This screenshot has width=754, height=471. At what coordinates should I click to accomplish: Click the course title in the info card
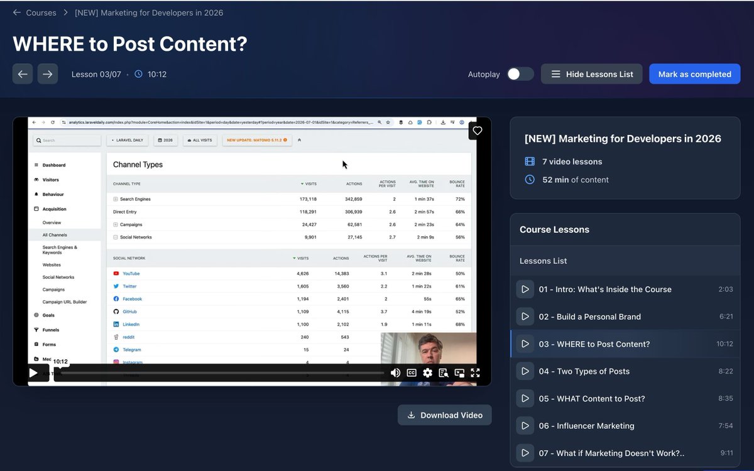623,139
